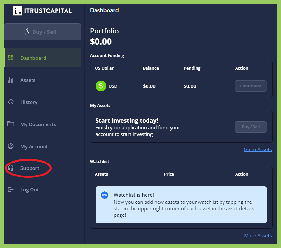Follow the More Assets link
The image size is (281, 248).
pos(258,235)
